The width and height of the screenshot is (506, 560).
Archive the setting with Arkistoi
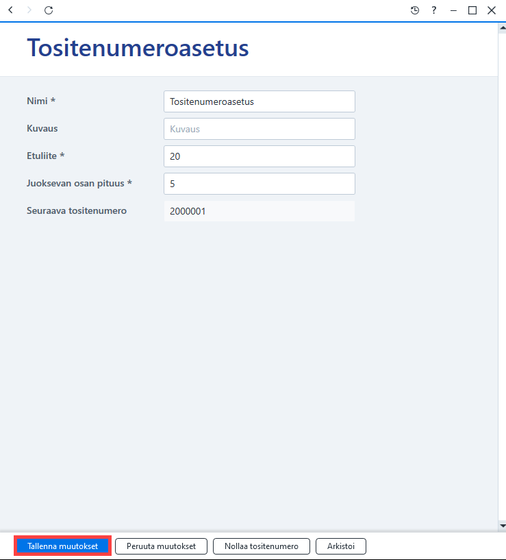coord(341,546)
